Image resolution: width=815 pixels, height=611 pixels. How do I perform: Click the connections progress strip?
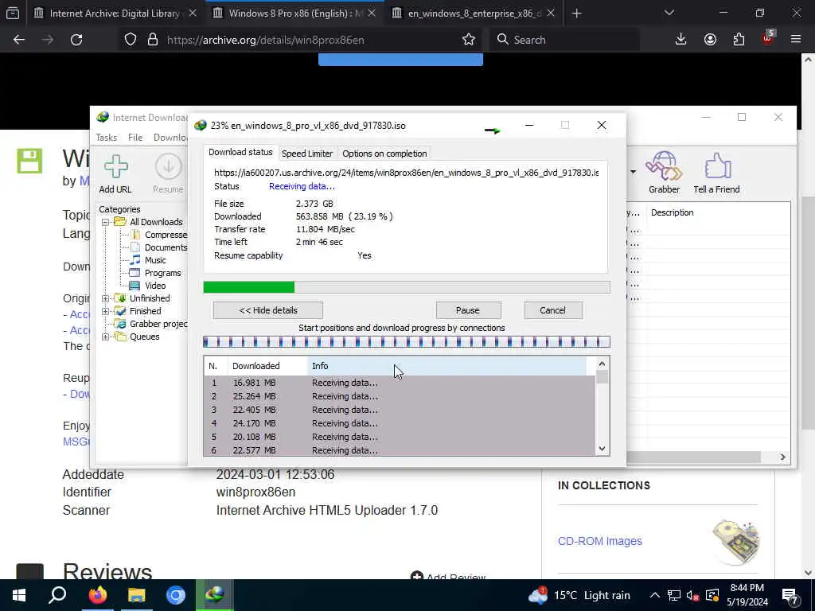407,342
